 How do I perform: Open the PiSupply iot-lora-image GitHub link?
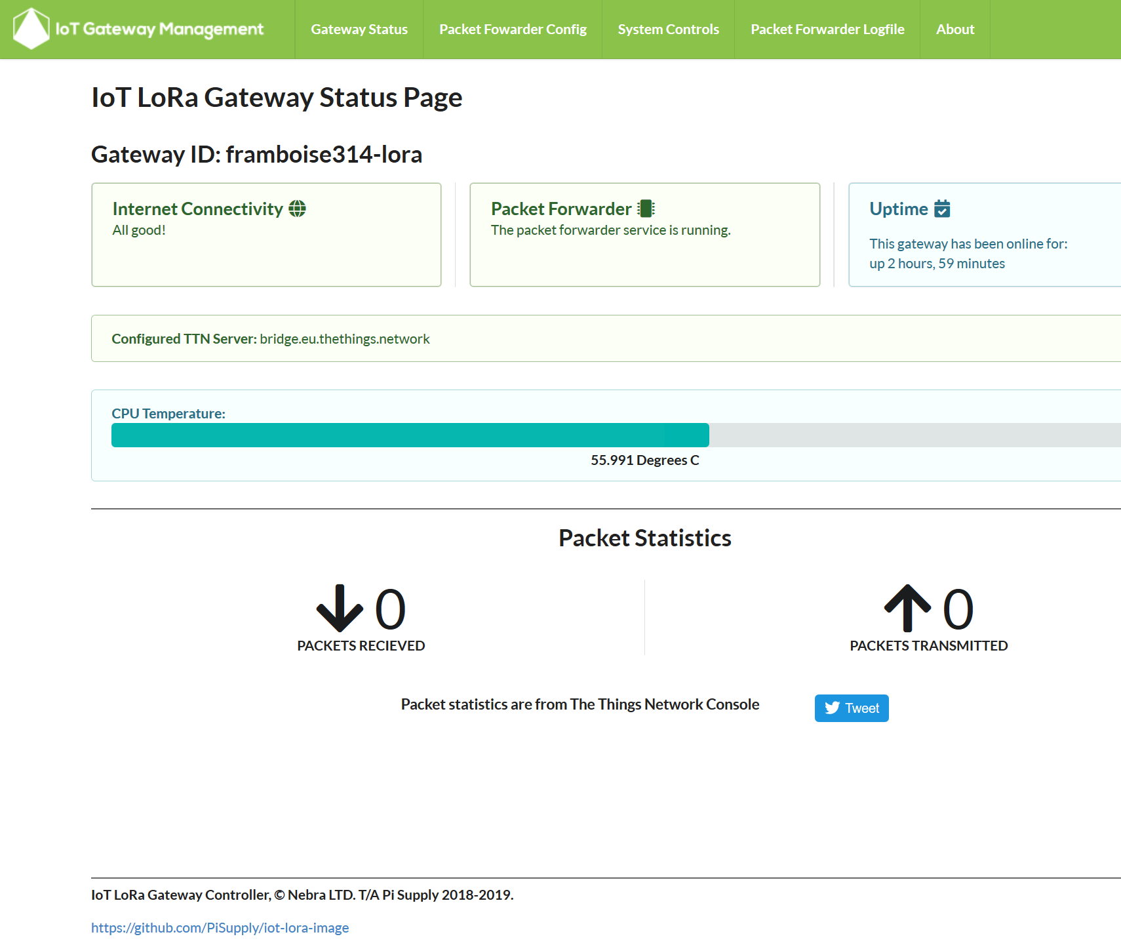(x=220, y=927)
